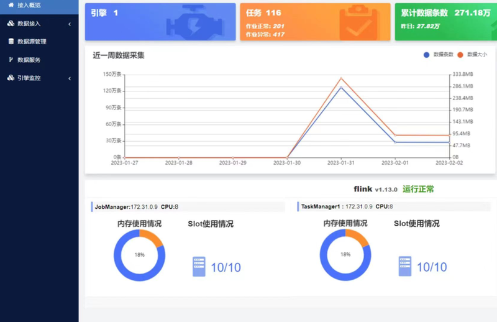Click the cubes icon next to 引擎监控
Viewport: 497px width, 322px height.
(11, 78)
